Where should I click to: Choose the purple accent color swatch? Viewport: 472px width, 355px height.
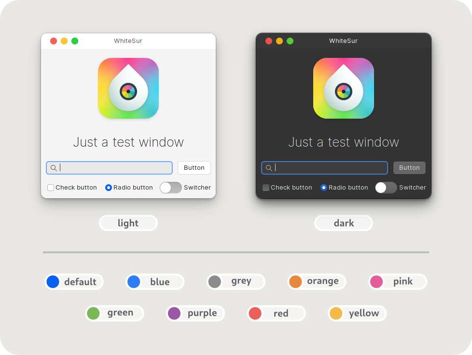coord(174,314)
